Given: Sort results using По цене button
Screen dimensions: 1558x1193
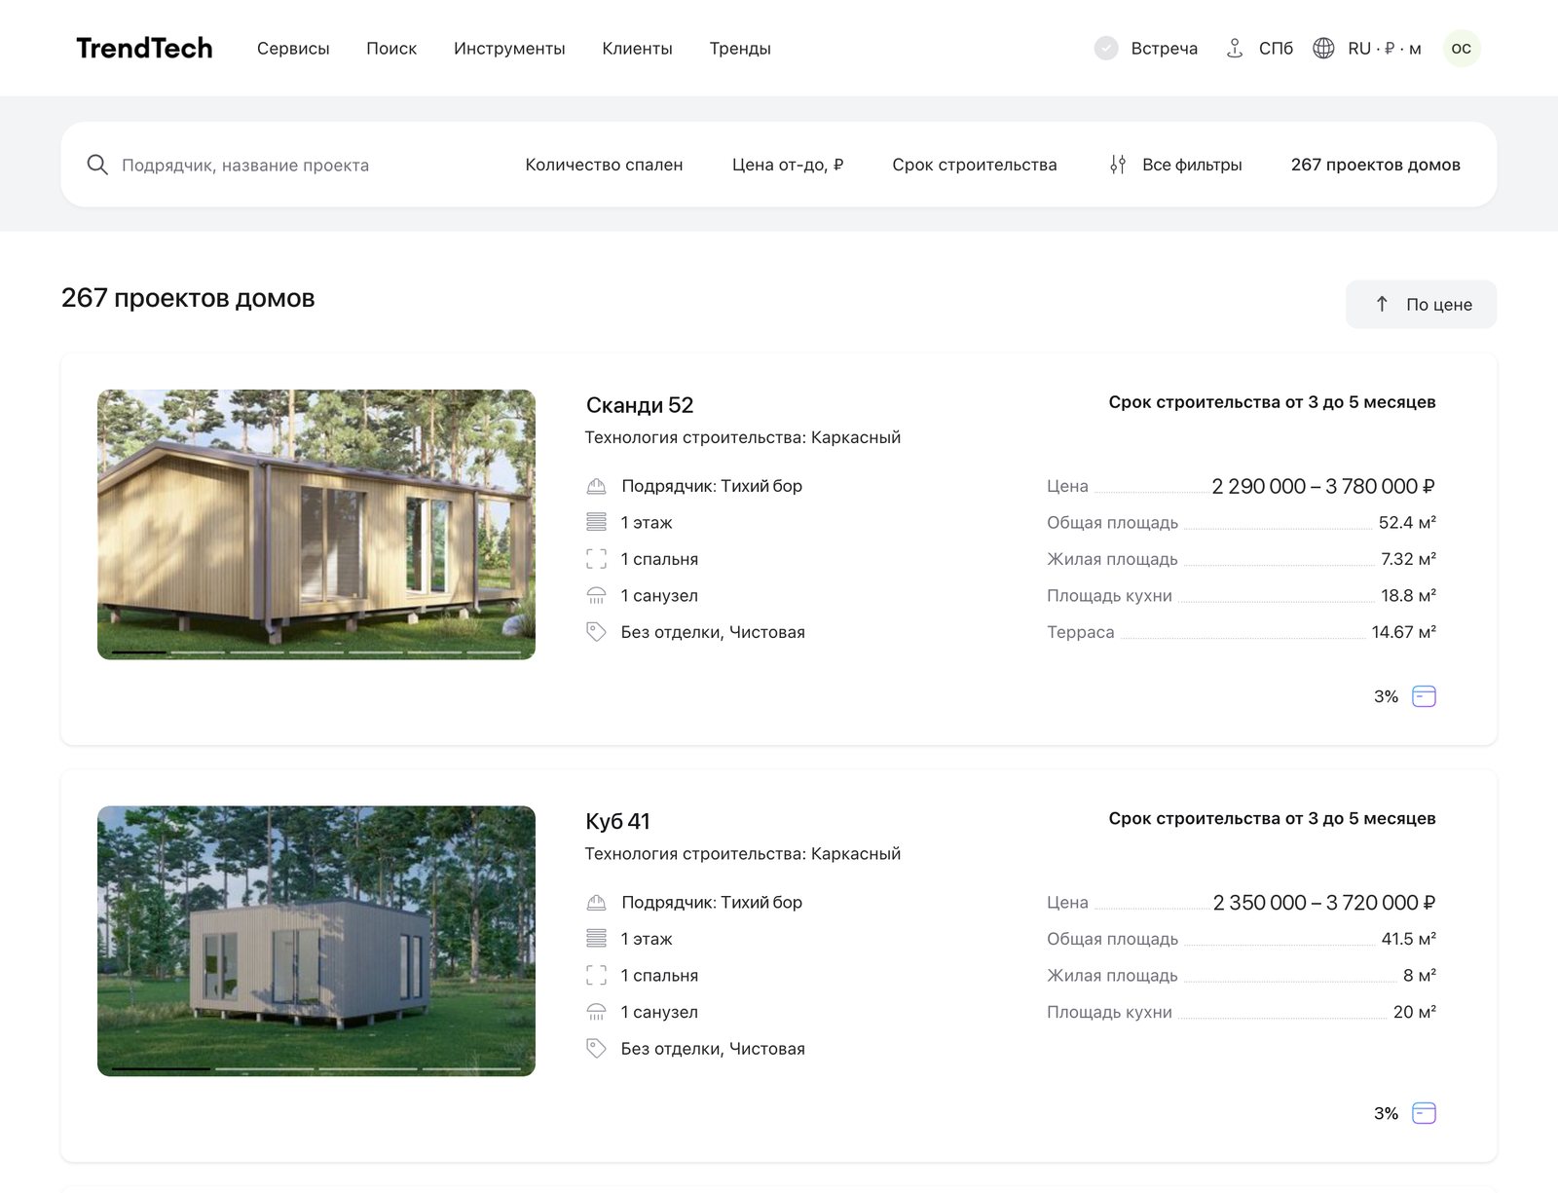Looking at the screenshot, I should click(1422, 304).
